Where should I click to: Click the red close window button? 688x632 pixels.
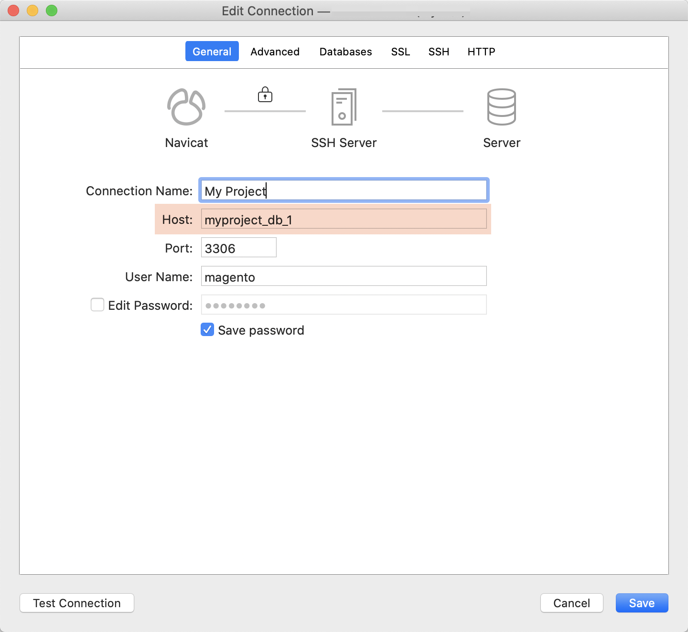[x=13, y=11]
